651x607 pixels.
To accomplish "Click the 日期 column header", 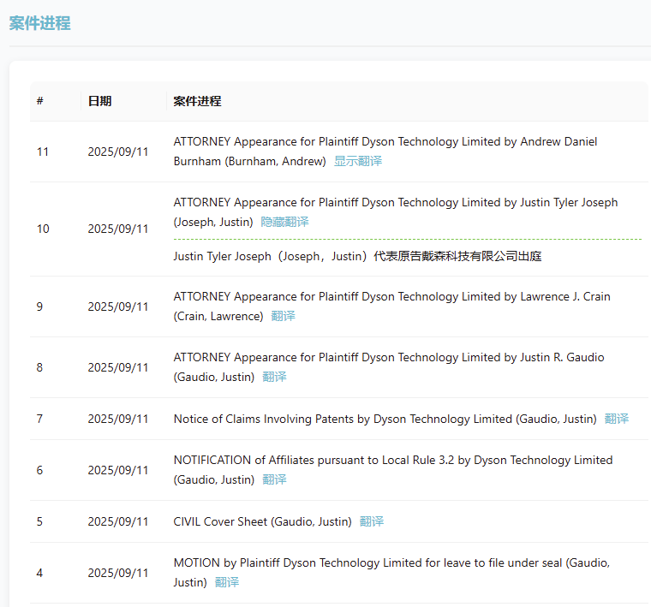I will [x=99, y=101].
